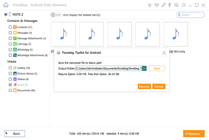
Task: Click the Fonedog Toolkit dialog logo icon
Action: tap(59, 53)
